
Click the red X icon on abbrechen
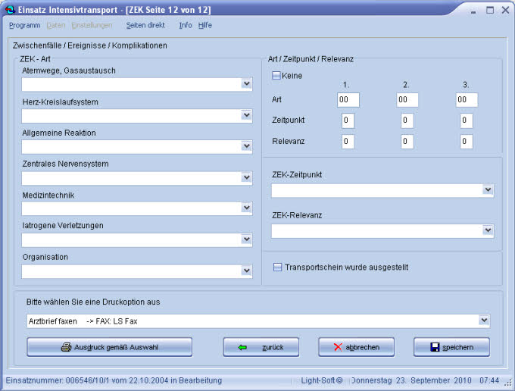tap(338, 347)
